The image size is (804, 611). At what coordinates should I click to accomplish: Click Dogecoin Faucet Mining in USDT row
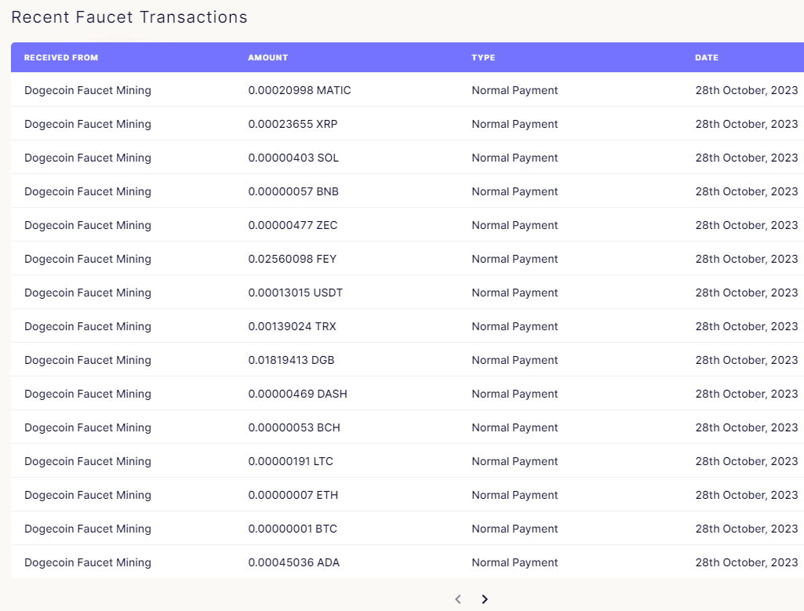point(88,293)
